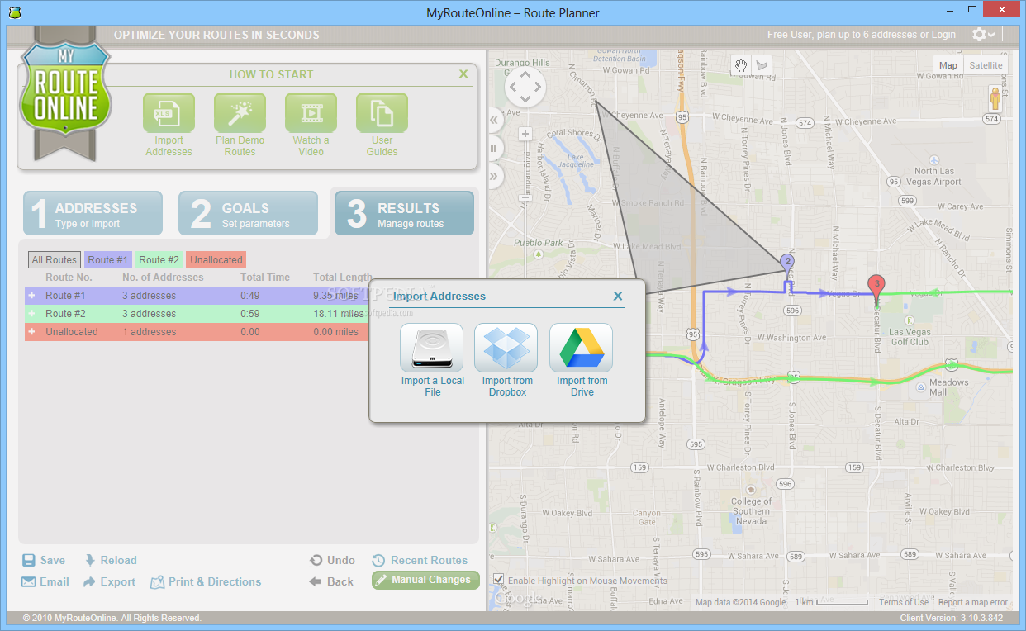
Task: Select the polygon selection tool on map
Action: click(761, 65)
